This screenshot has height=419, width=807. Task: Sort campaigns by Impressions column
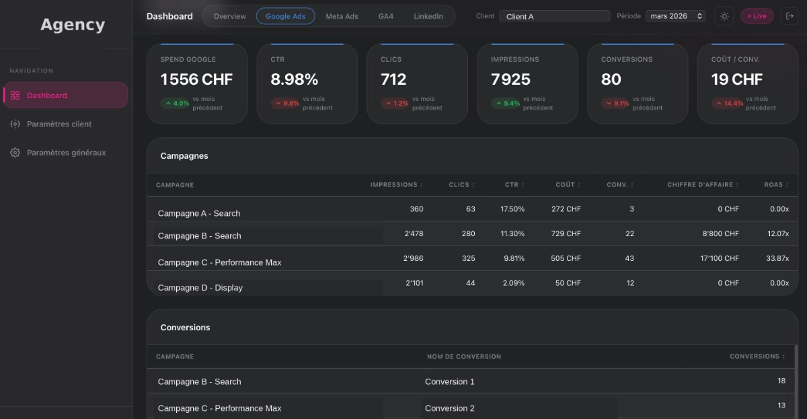click(397, 185)
